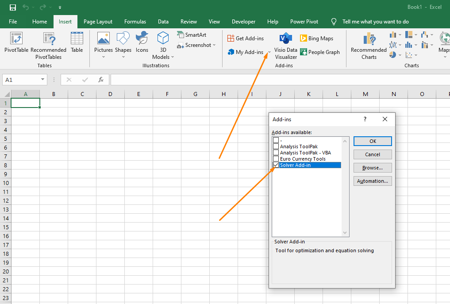Open Customize Quick Access Toolbar dropdown
The width and height of the screenshot is (450, 304).
click(x=60, y=8)
